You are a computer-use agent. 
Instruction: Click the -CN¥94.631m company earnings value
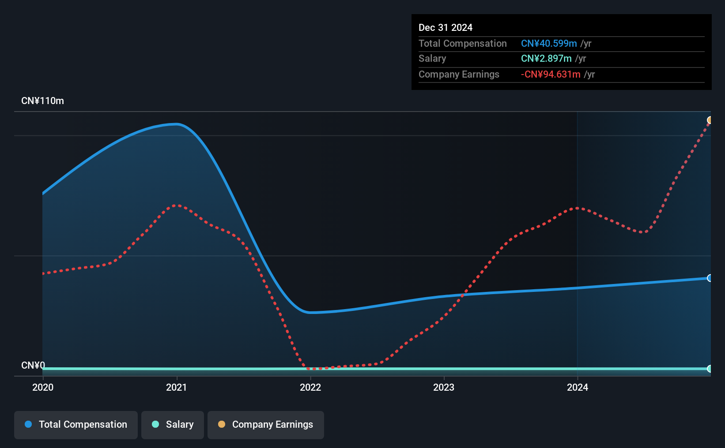(551, 74)
